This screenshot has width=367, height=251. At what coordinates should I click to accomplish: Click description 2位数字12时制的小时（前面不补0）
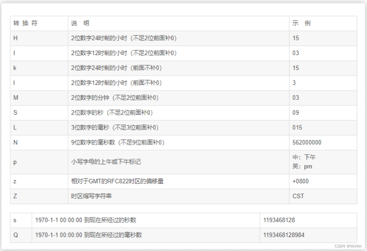[116, 83]
